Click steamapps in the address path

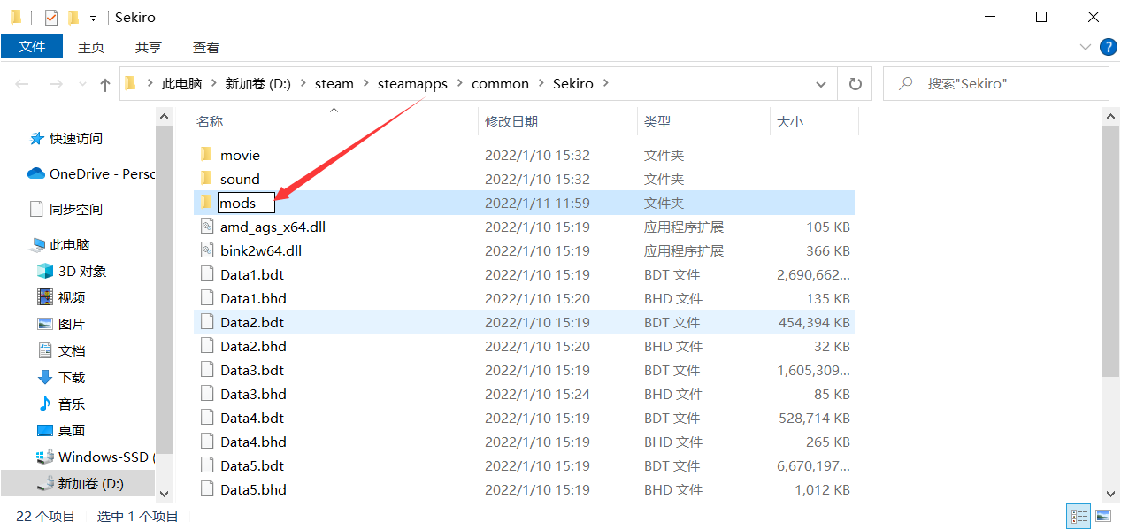[413, 83]
